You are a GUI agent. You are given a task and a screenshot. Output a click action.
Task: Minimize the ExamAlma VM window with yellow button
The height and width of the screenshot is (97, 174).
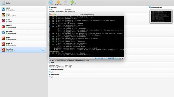click(53, 15)
